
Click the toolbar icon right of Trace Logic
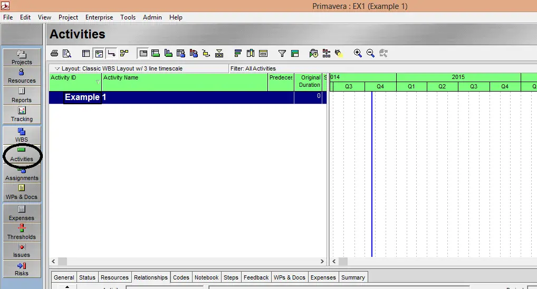click(x=219, y=53)
